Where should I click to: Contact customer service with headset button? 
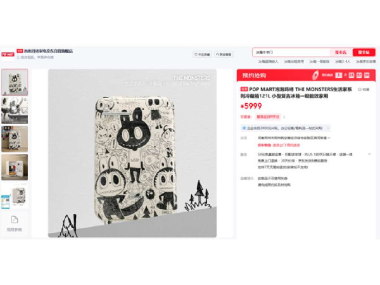pos(224,54)
